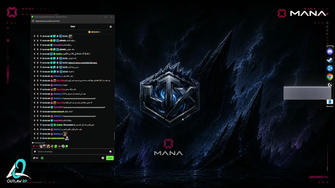Delete Gla_SXB's 03:42 AM message
This screenshot has width=335, height=188.
[34, 80]
